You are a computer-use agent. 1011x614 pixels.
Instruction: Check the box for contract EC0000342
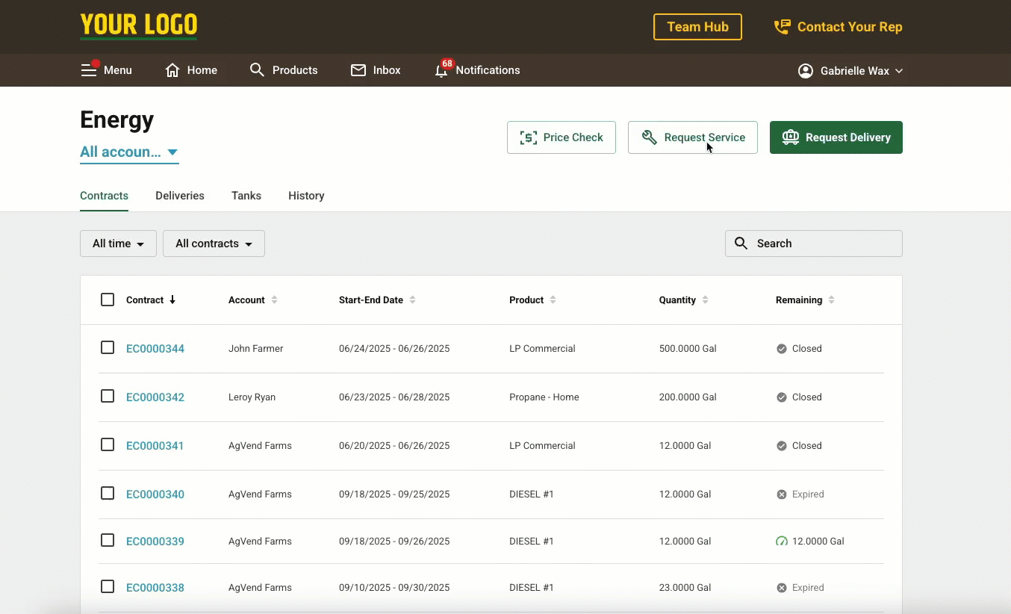click(108, 396)
